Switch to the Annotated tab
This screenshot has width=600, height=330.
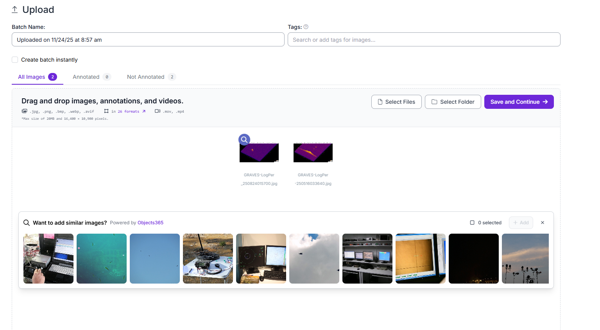coord(92,77)
